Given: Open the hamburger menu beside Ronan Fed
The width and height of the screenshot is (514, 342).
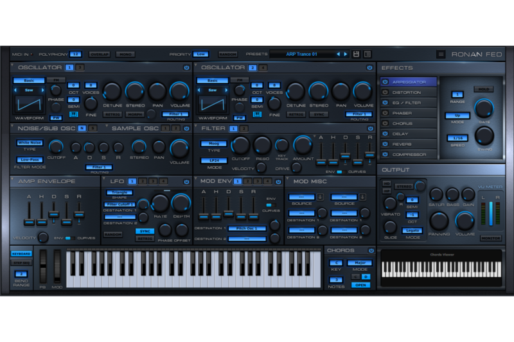Looking at the screenshot, I should click(x=441, y=55).
